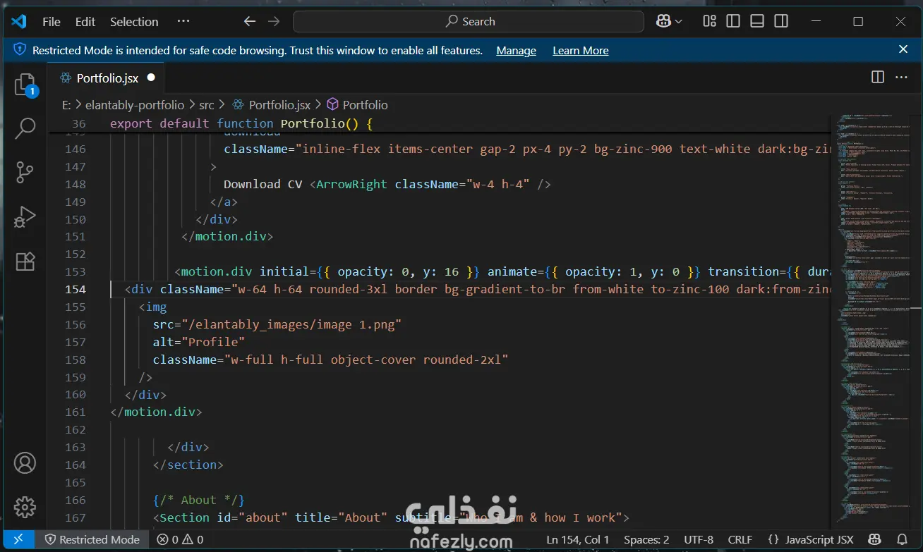Open editor More Actions ellipsis
923x552 pixels.
902,78
